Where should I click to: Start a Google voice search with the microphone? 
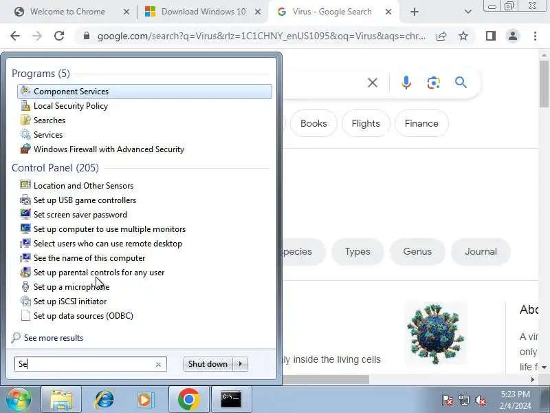pyautogui.click(x=406, y=83)
